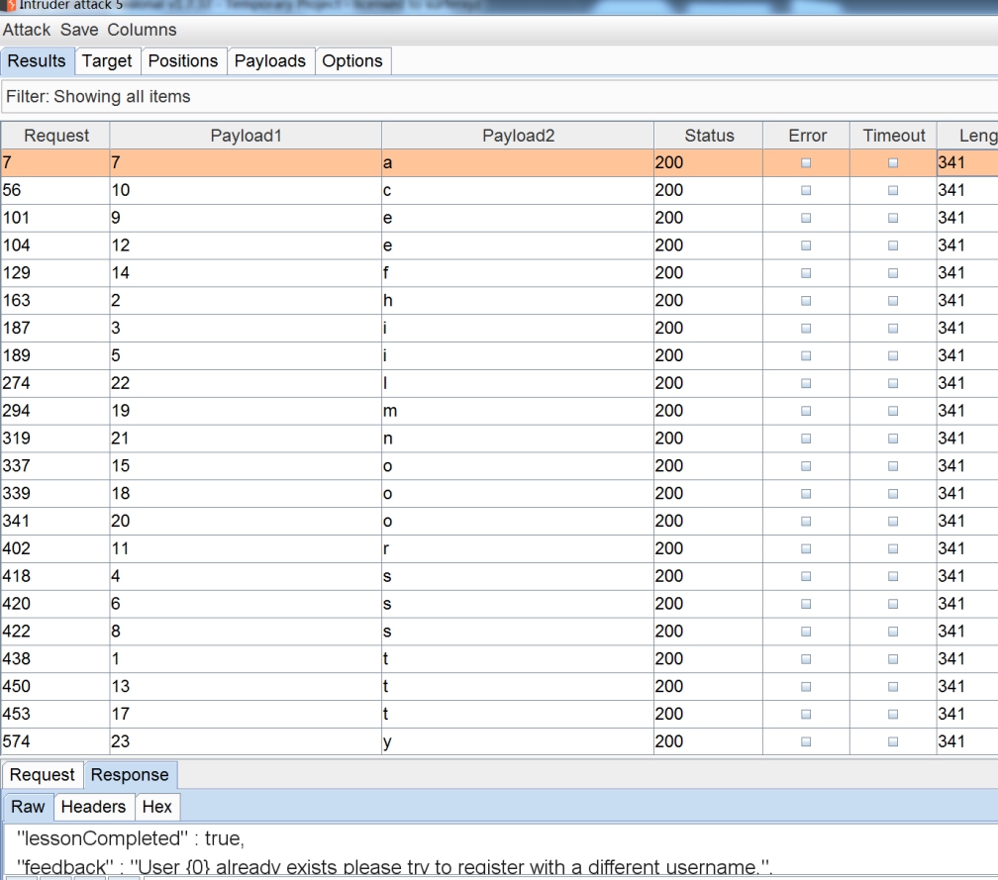Select the Hex view tab
This screenshot has height=880, width=998.
click(x=157, y=807)
